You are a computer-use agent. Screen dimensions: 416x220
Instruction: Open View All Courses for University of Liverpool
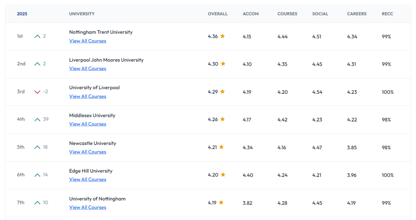click(x=87, y=96)
